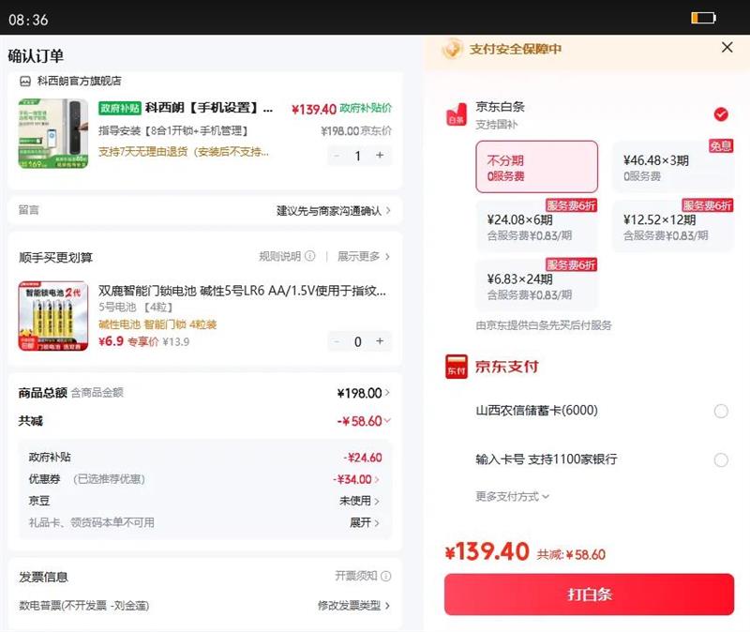This screenshot has width=750, height=632.
Task: Increase door lock quantity with plus
Action: [380, 156]
